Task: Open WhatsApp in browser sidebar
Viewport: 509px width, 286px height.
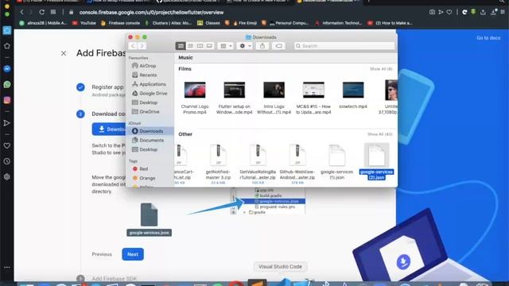Action: click(x=7, y=85)
